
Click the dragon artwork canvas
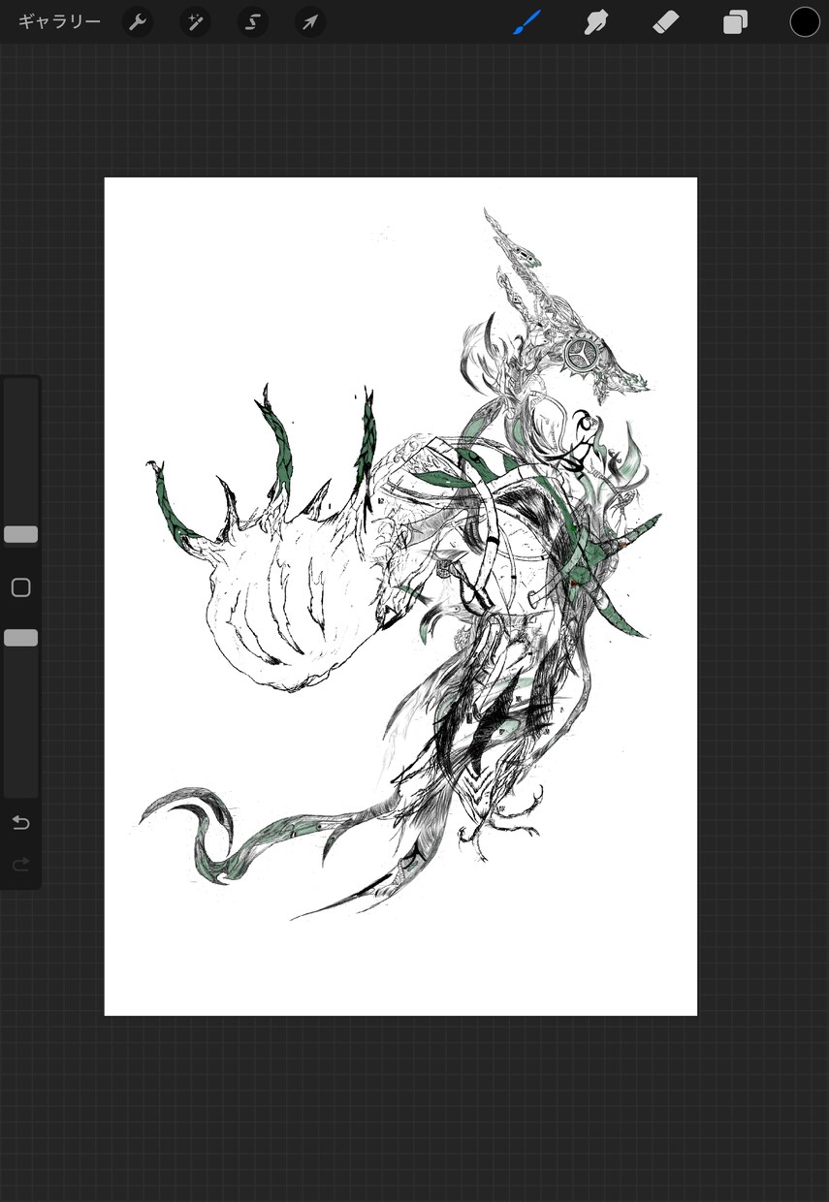(x=400, y=596)
